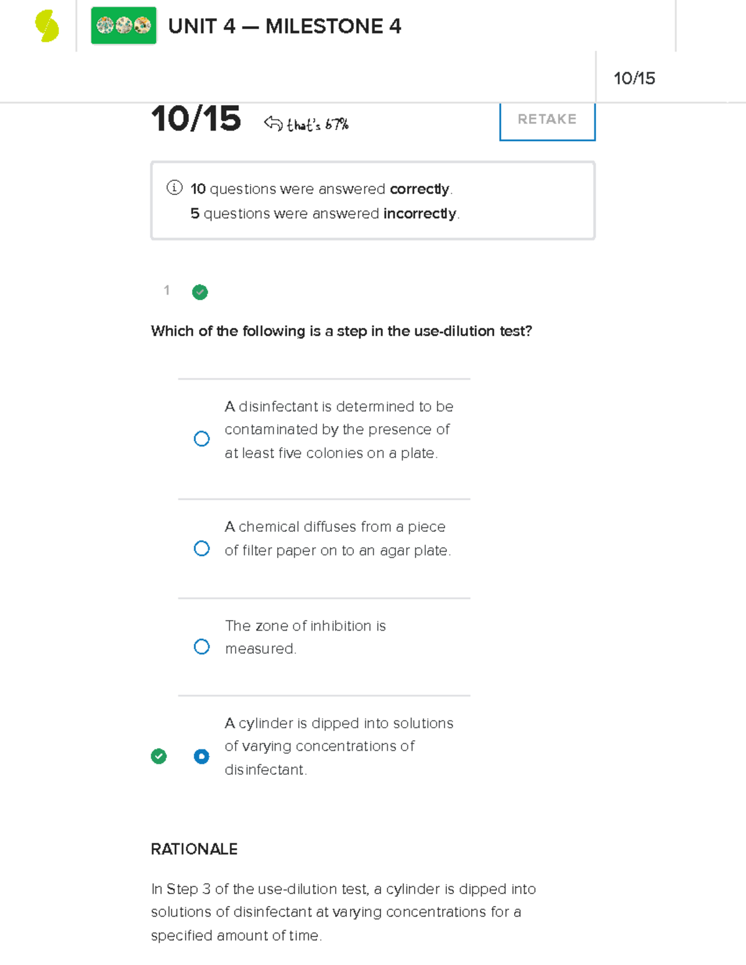Click the "5 questions were answered incorrectly" text
The height and width of the screenshot is (965, 746).
[325, 213]
